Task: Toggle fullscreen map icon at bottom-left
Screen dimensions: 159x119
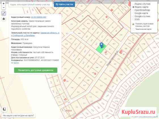Action: pyautogui.click(x=4, y=109)
